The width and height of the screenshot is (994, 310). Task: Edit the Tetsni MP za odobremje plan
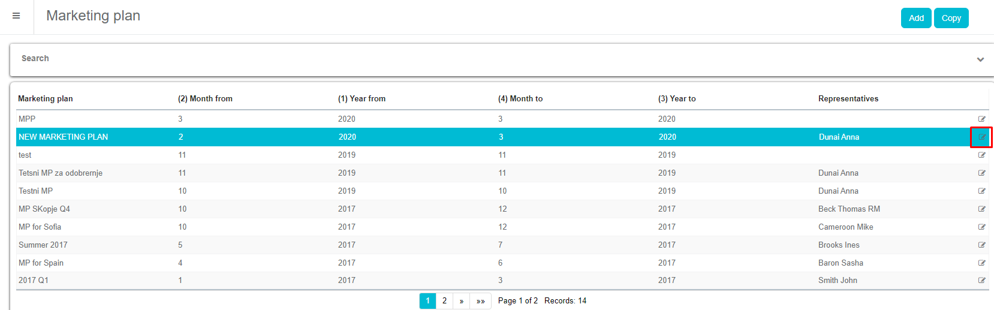click(x=981, y=173)
